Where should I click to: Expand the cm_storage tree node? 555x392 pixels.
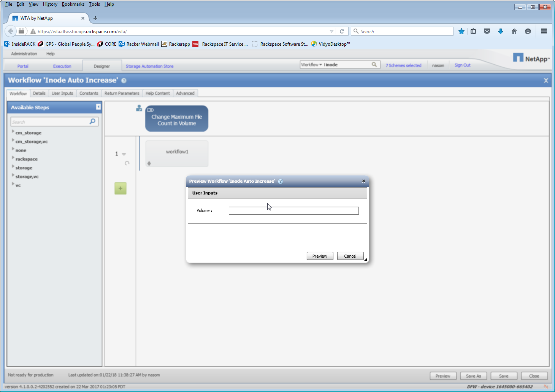pyautogui.click(x=13, y=131)
